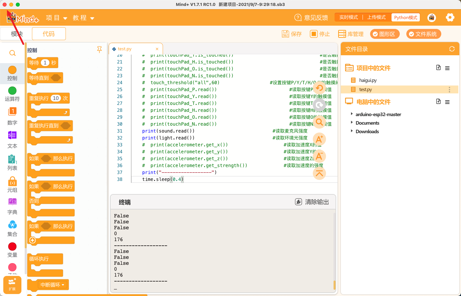461x296 pixels.
Task: Decrease editor font size with A- button
Action: (x=319, y=156)
